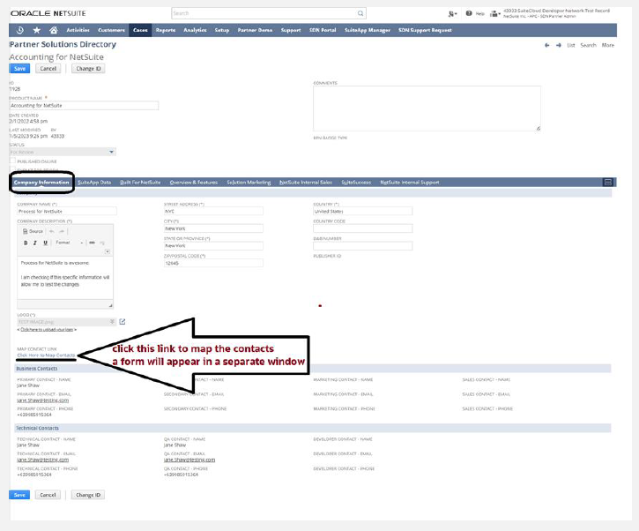Switch to the Solution Marketing tab
The width and height of the screenshot is (639, 531).
coord(249,183)
